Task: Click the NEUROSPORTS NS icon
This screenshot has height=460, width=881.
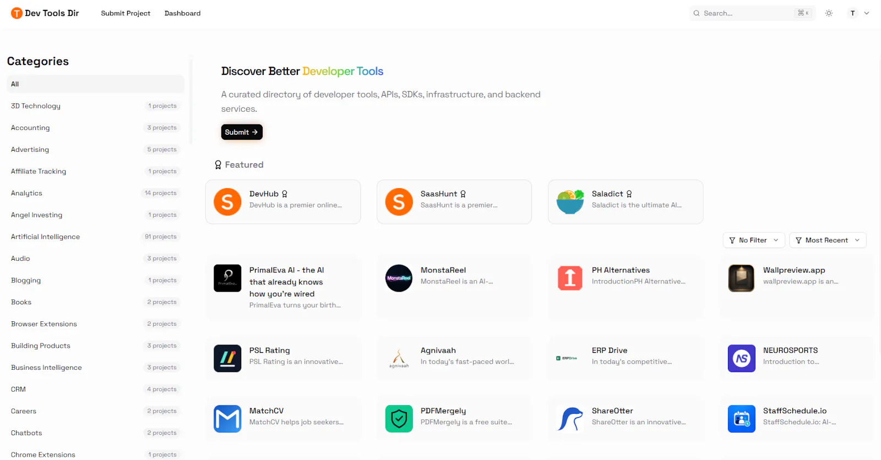Action: click(741, 358)
